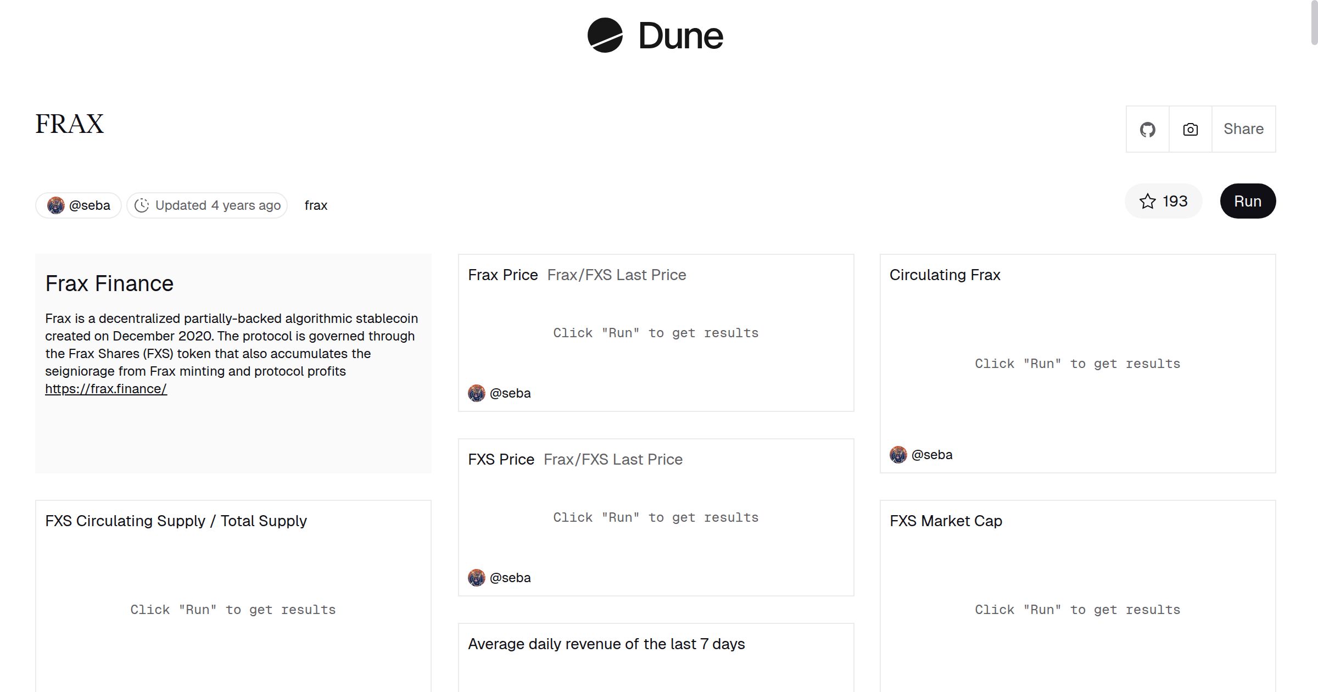Star the dashboard with 193 stars
The height and width of the screenshot is (692, 1318).
tap(1163, 202)
